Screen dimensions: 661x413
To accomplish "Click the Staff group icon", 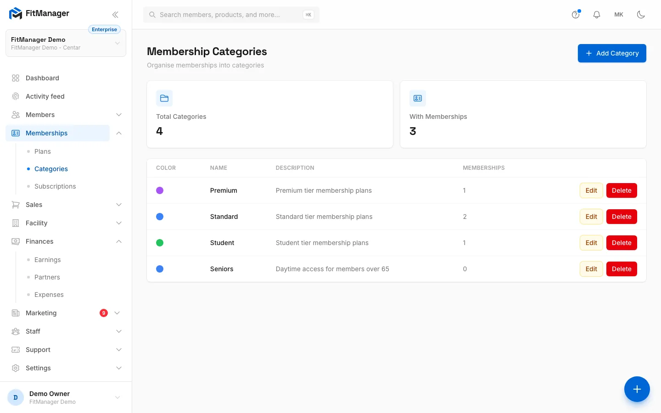I will click(16, 331).
